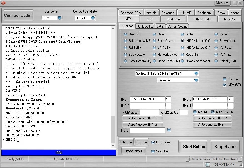Click the Miracle Box logo icon
This screenshot has width=244, height=168.
[x=3, y=3]
